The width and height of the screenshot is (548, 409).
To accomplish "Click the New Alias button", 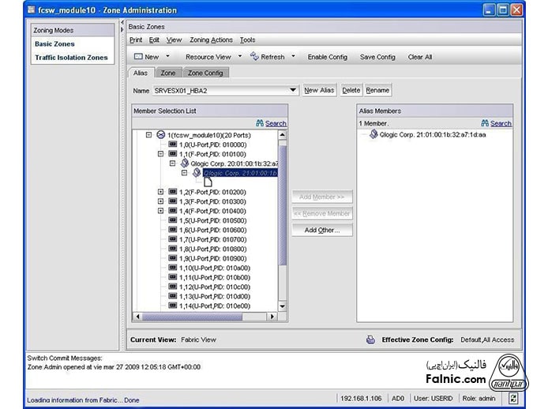I will click(319, 91).
